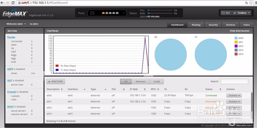Click the 46 minutes uptime value
Viewport: 257px width, 128px height.
coord(153,16)
